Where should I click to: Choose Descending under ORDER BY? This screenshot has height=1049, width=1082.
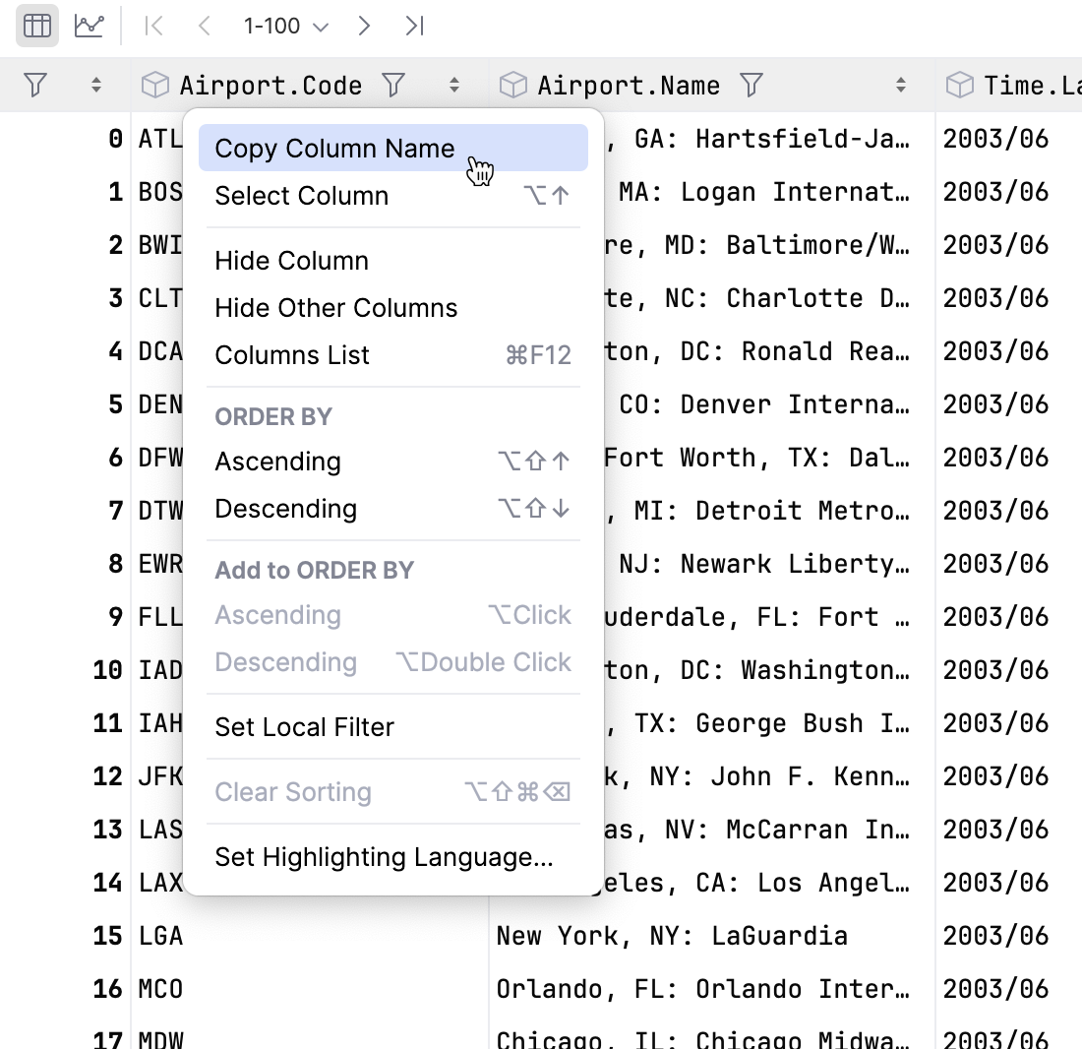(x=393, y=509)
